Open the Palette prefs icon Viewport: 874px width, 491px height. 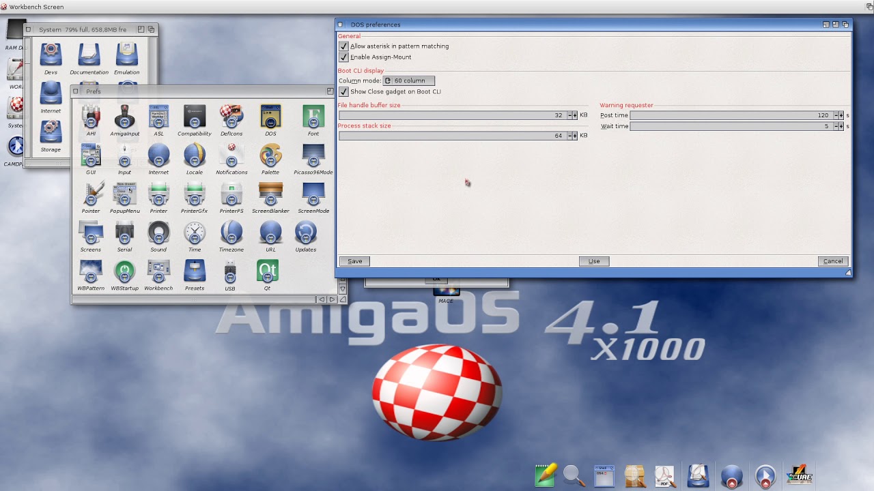(x=270, y=156)
